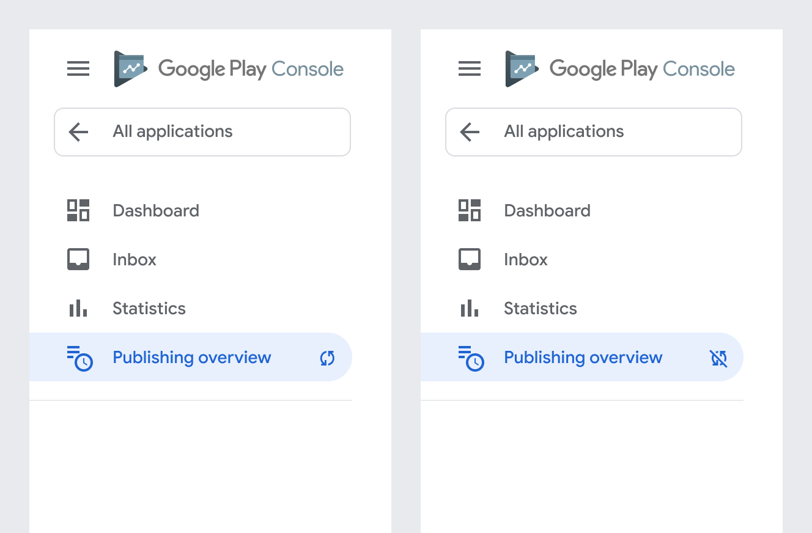The image size is (812, 533).
Task: Open Statistics label in the right panel
Action: coord(541,309)
